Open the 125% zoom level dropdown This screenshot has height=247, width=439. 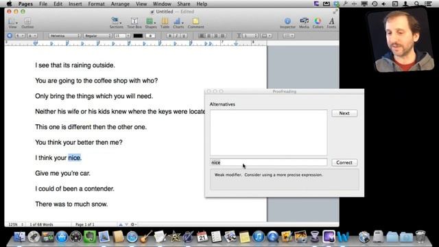(16, 224)
